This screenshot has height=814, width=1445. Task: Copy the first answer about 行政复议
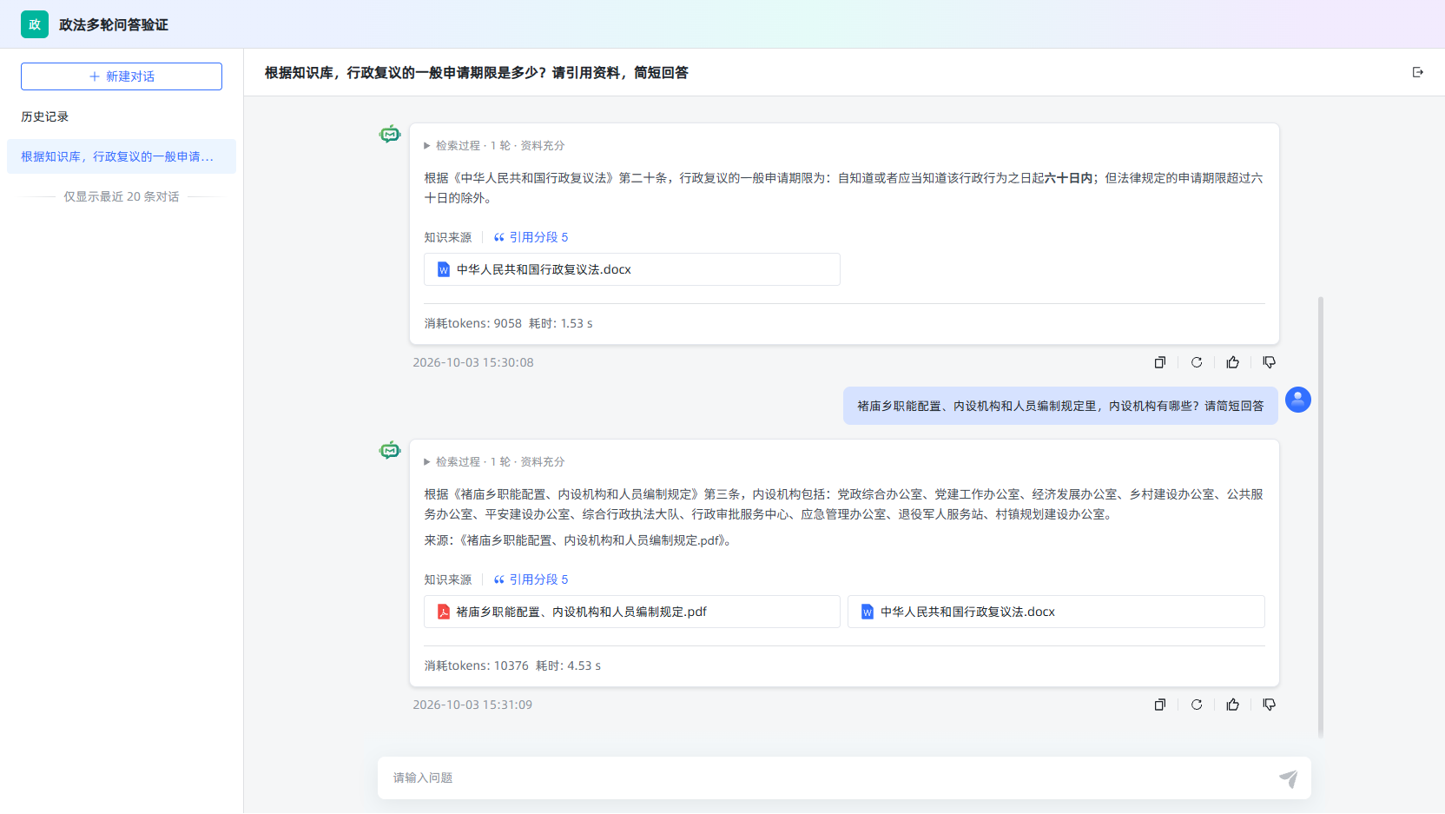1160,362
